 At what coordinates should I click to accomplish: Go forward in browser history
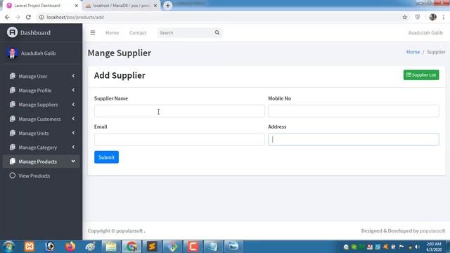coord(18,17)
